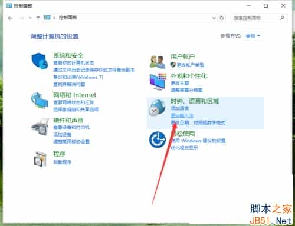Click the 控制面板 address breadcrumb
Screen dimensions: 295x226
(x=68, y=18)
